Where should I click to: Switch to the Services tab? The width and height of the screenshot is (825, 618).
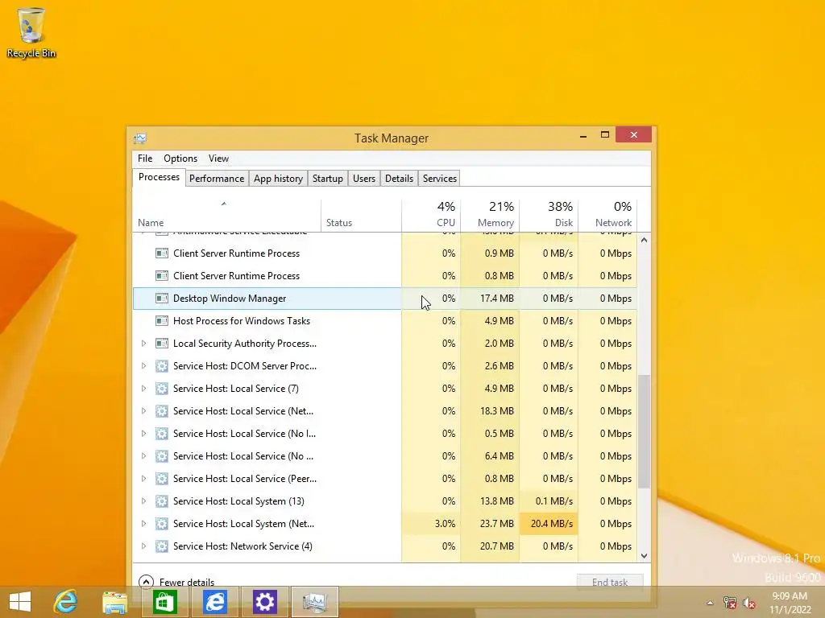coord(440,179)
